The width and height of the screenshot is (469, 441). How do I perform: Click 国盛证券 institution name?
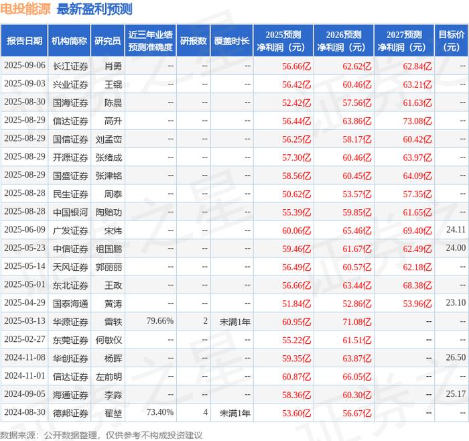pyautogui.click(x=70, y=176)
